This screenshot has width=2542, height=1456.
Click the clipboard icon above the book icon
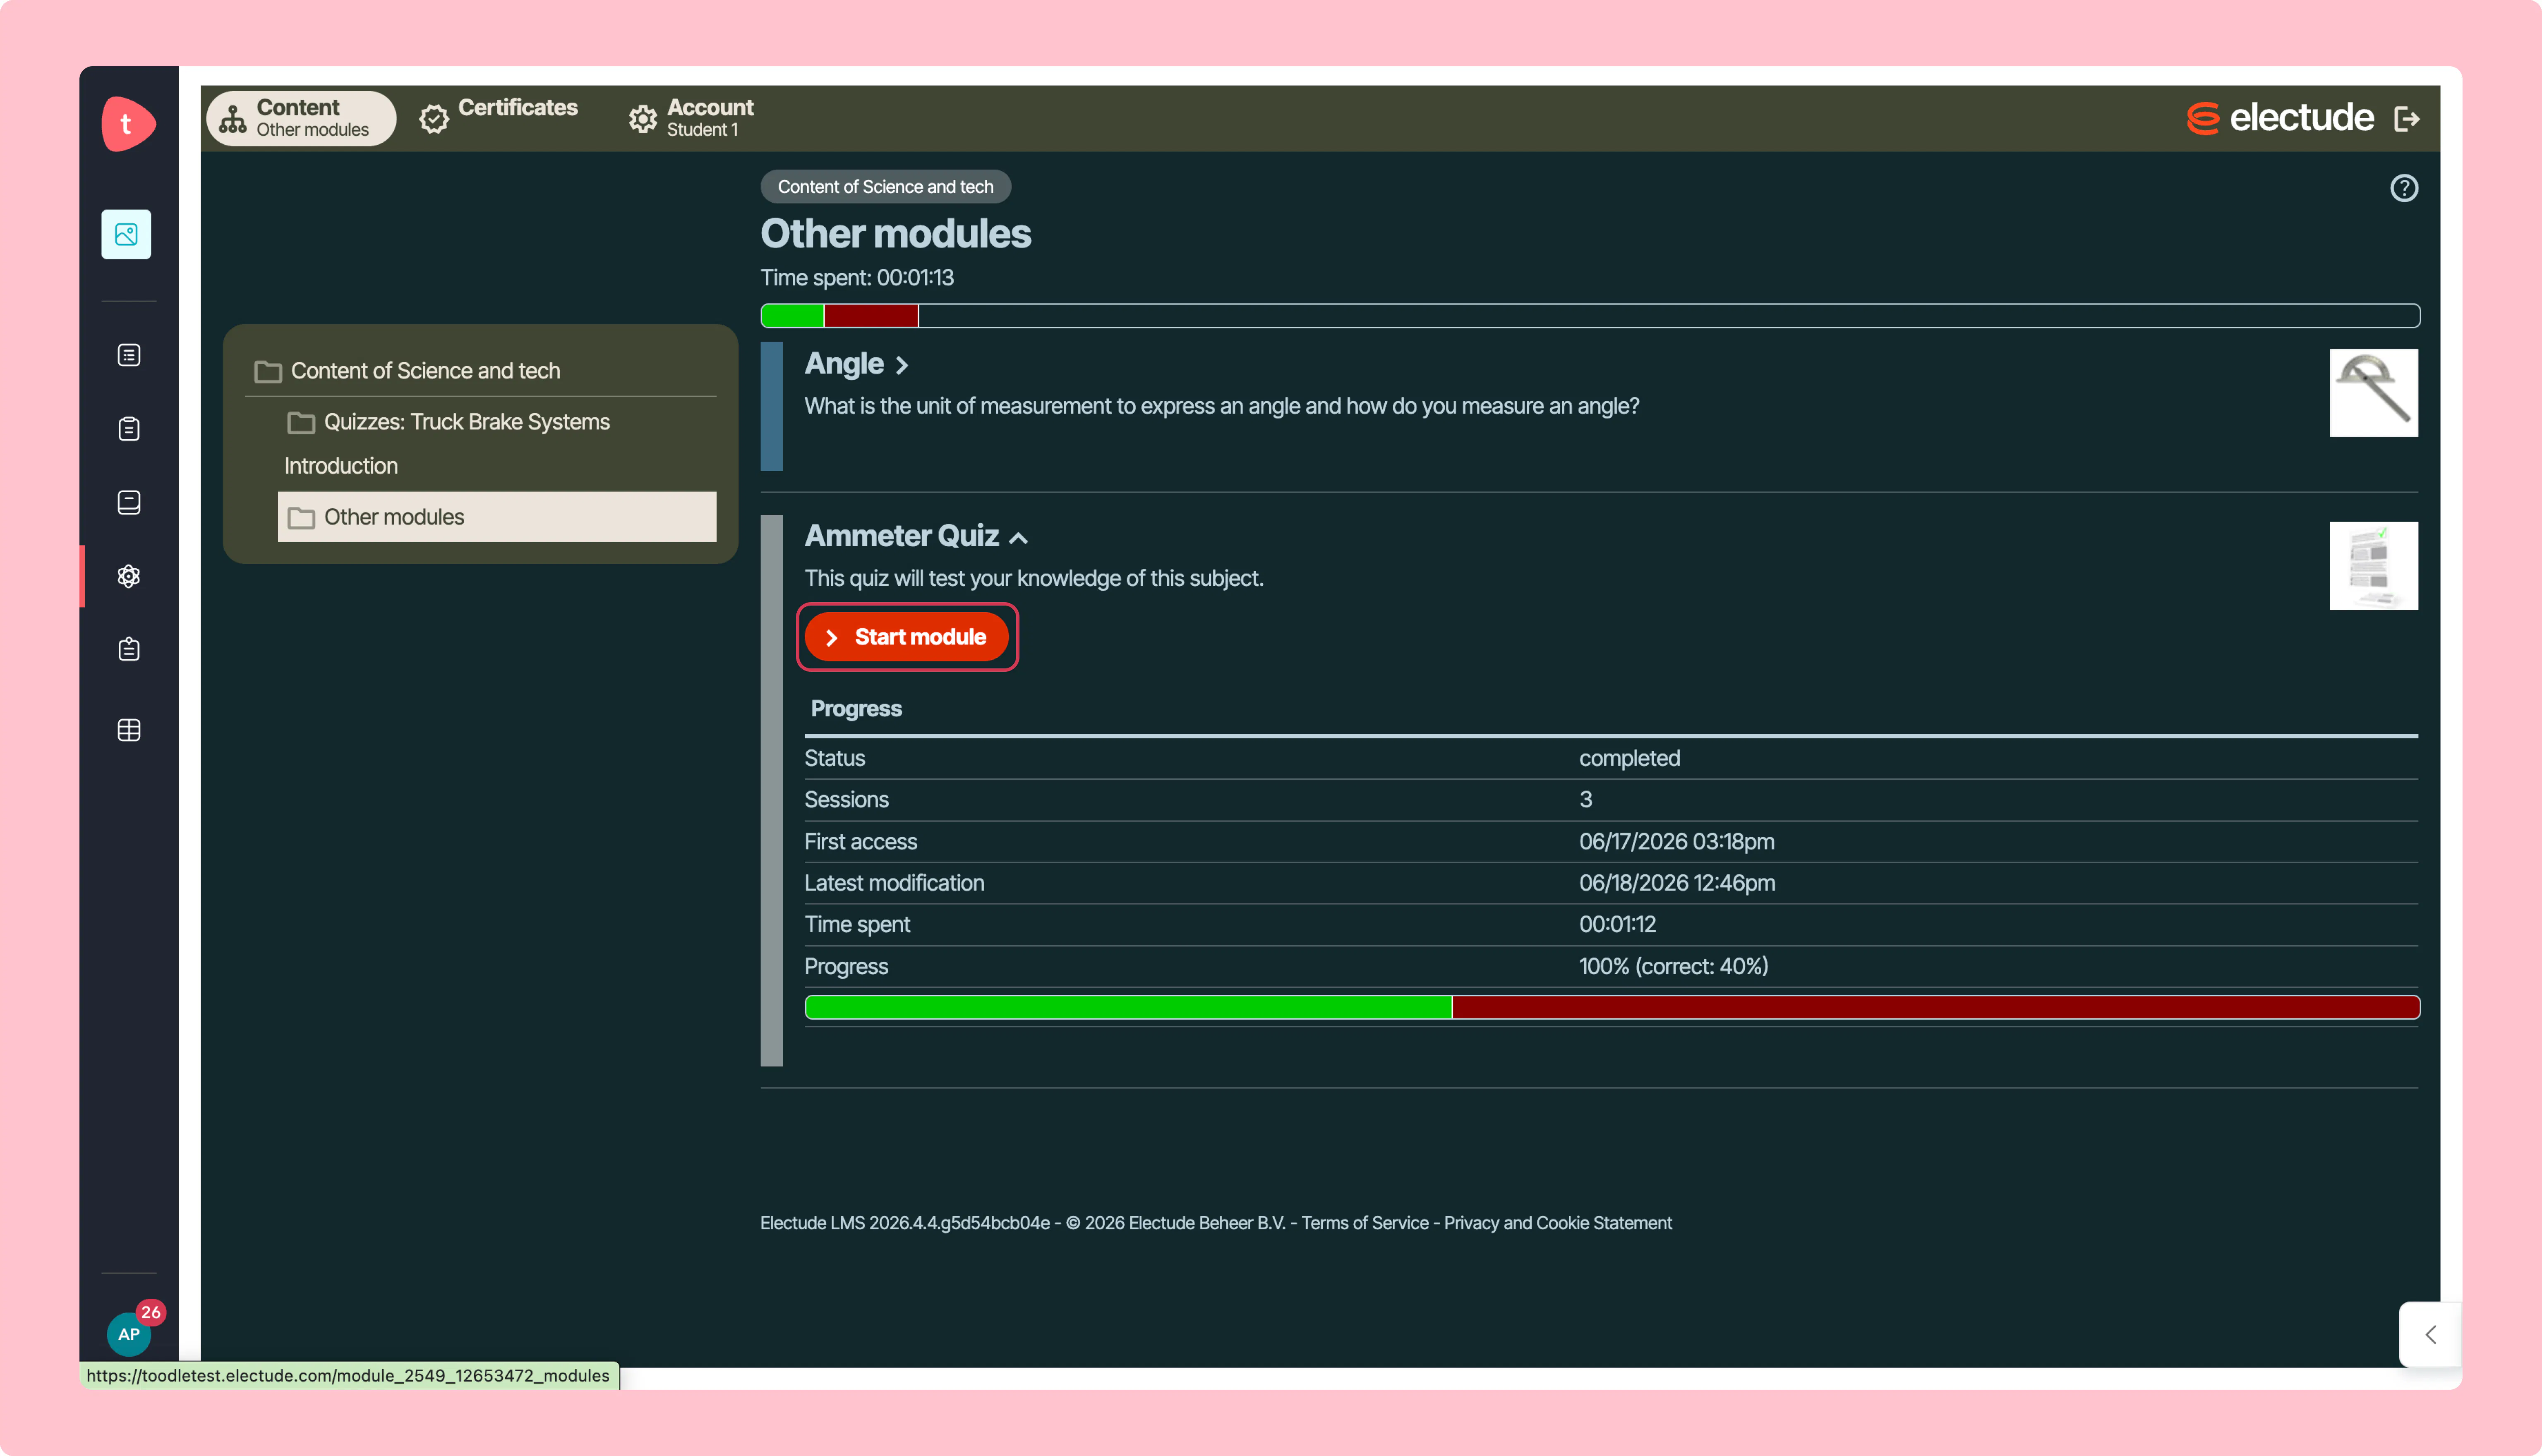click(x=129, y=429)
